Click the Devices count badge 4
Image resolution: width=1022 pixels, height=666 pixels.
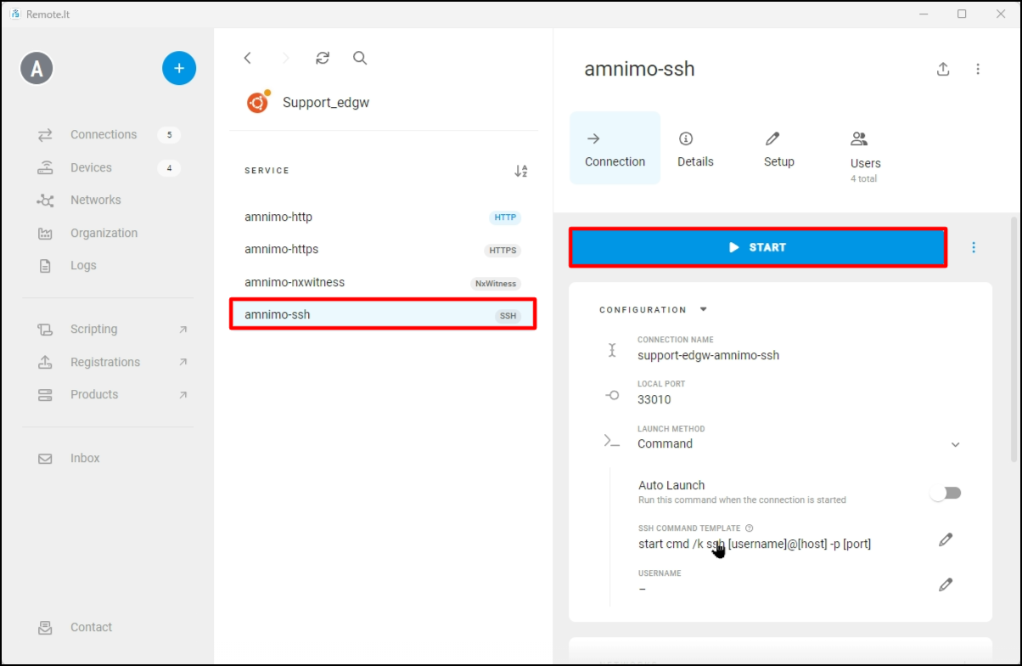coord(169,167)
